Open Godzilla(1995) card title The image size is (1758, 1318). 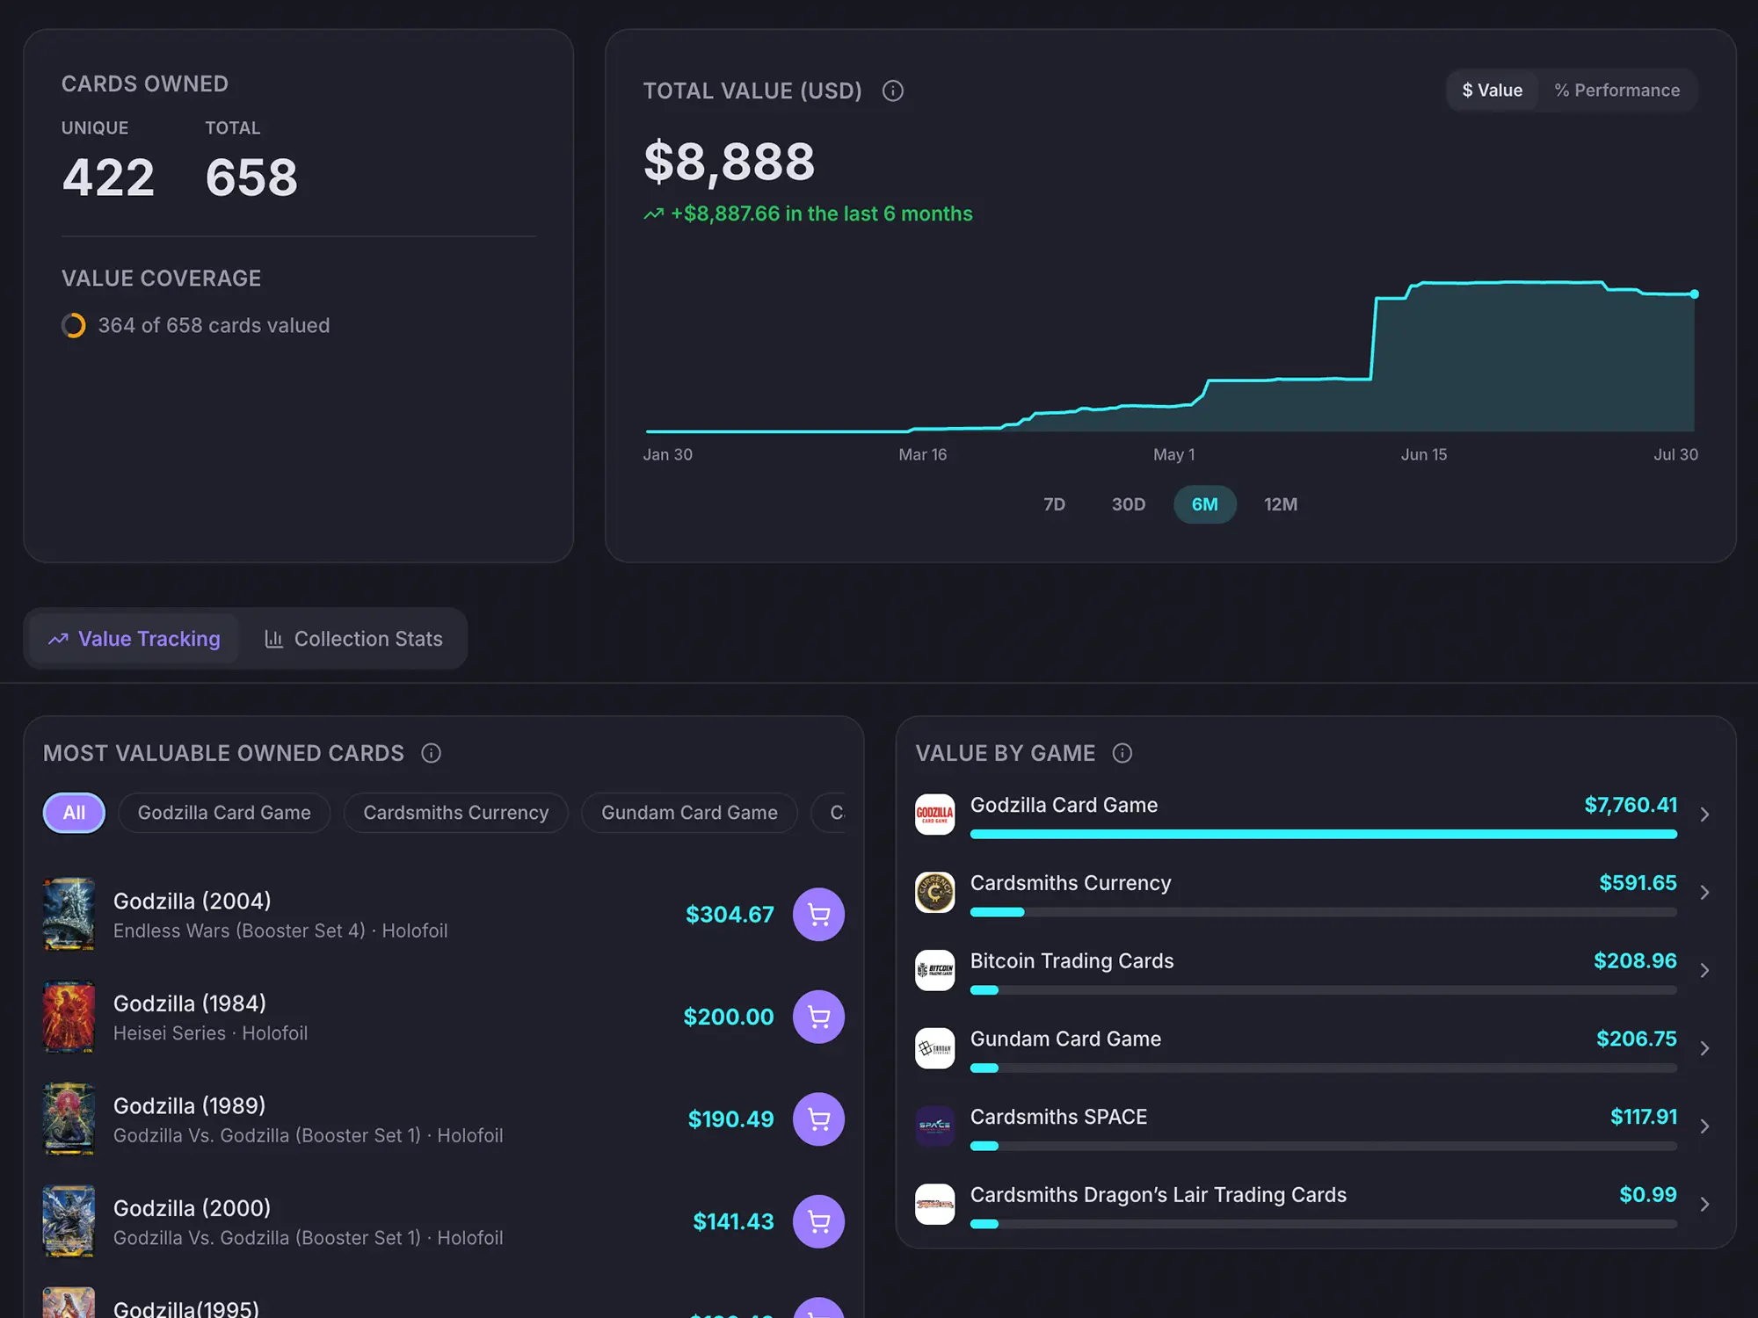(186, 1307)
